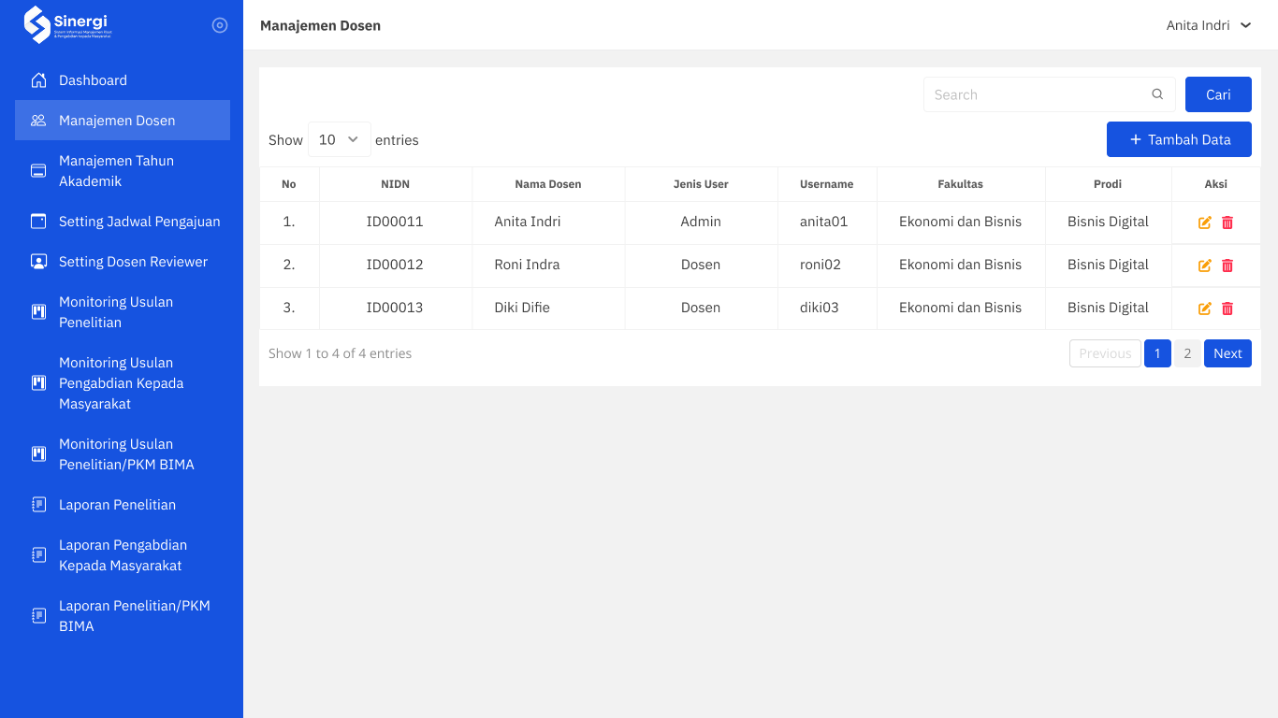Select Setting Dosen Reviewer menu
Image resolution: width=1278 pixels, height=718 pixels.
(x=123, y=262)
